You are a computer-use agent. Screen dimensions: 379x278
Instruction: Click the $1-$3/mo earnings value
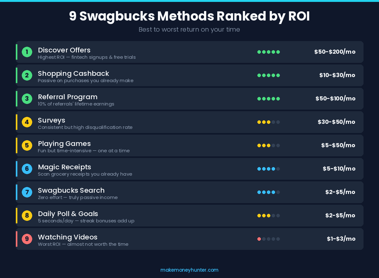coord(341,239)
